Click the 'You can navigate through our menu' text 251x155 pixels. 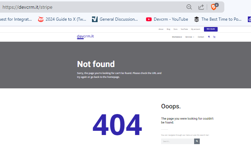click(x=185, y=135)
